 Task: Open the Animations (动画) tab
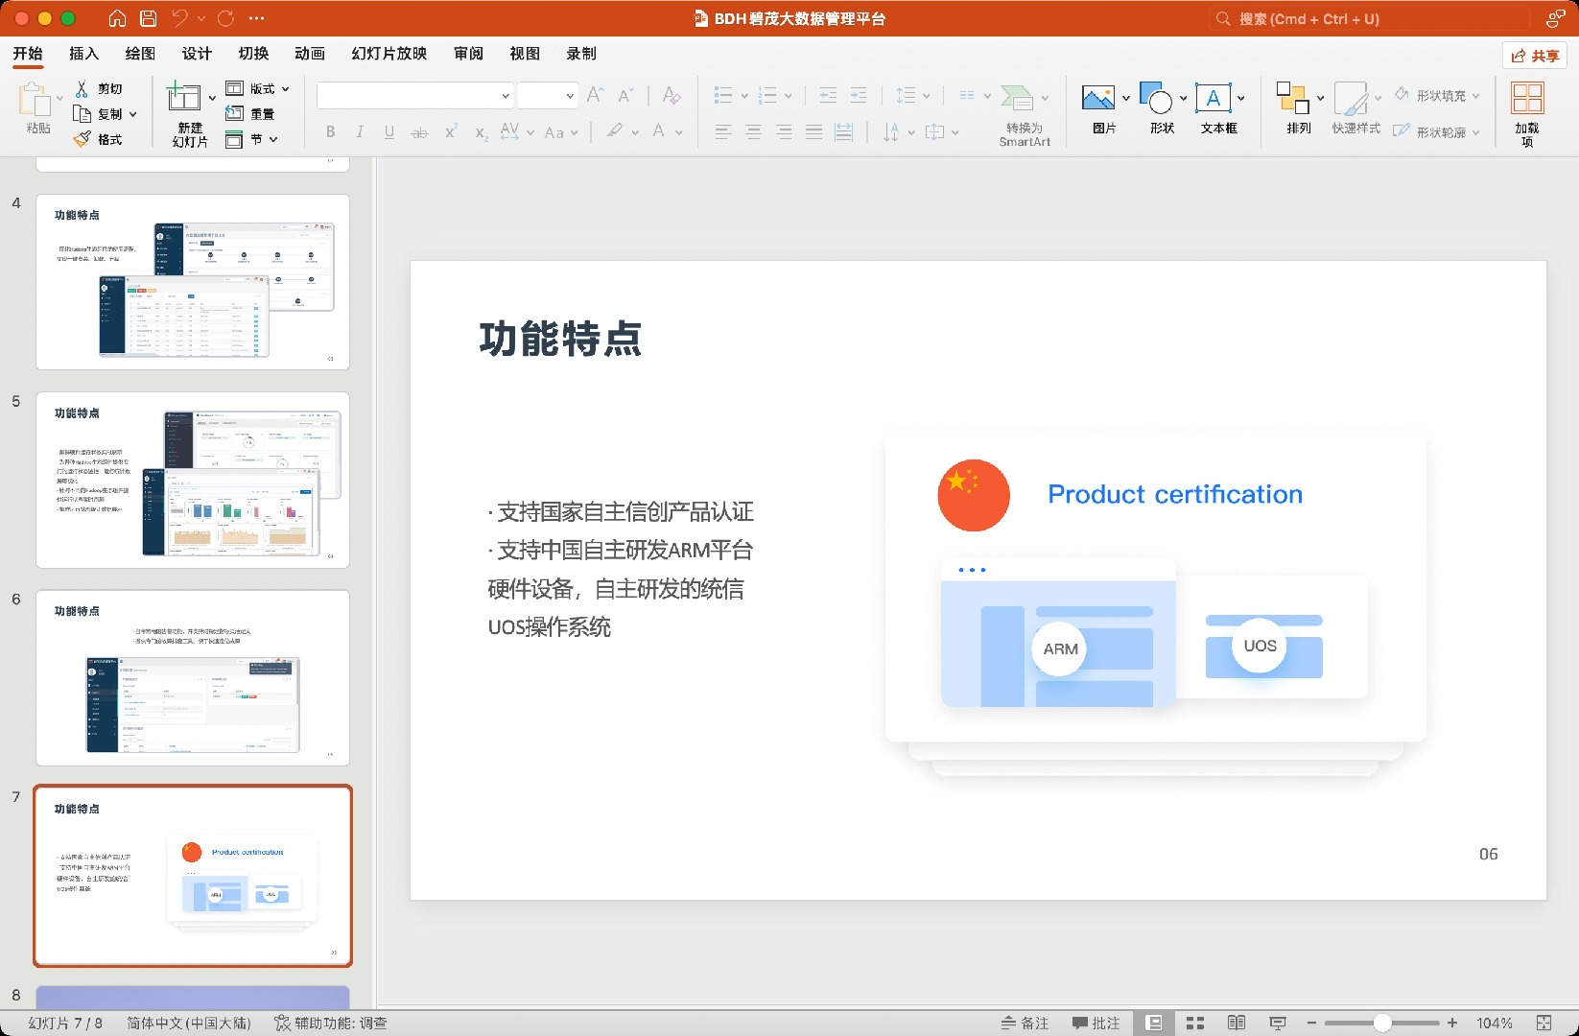tap(310, 54)
